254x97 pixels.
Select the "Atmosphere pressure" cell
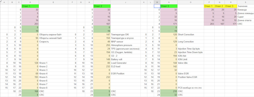126,45
